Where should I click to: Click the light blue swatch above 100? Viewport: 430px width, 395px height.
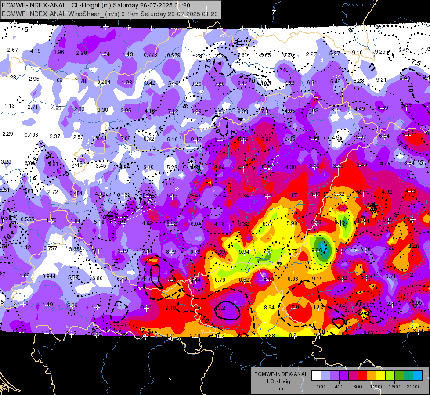point(325,375)
